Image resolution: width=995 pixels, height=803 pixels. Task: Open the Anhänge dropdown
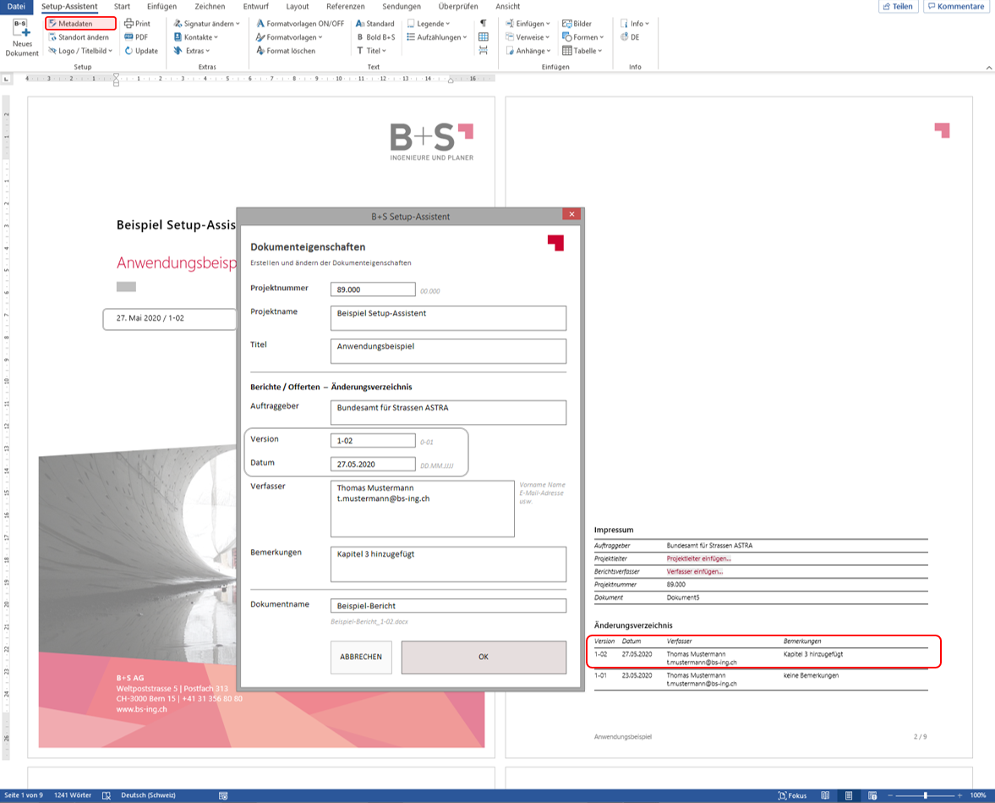point(528,51)
